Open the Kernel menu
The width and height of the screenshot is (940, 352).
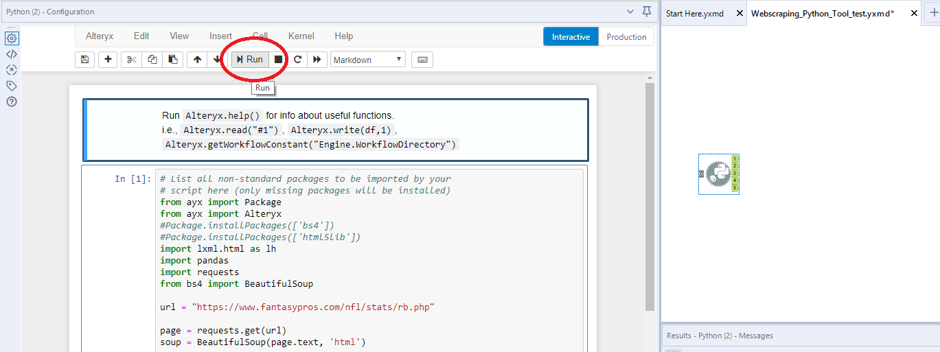[x=301, y=36]
